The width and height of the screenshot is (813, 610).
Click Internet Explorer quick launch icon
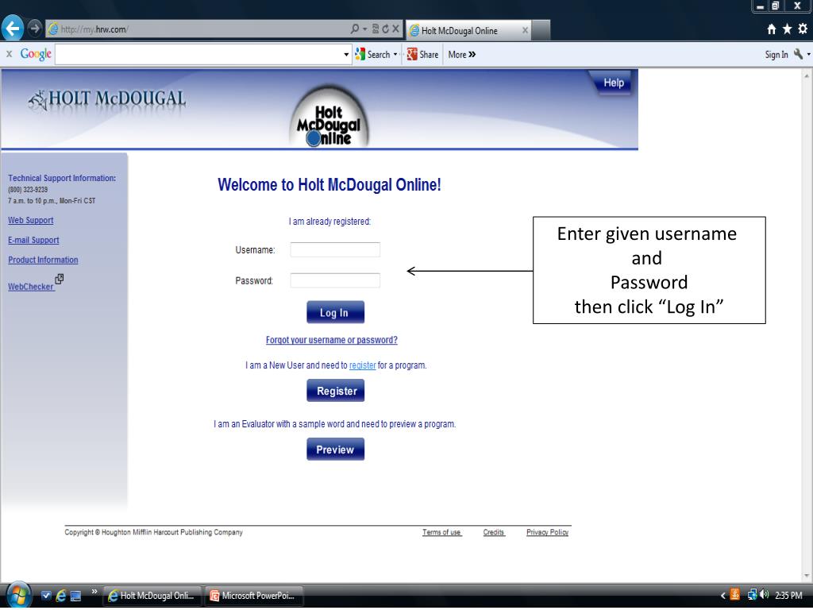point(60,596)
